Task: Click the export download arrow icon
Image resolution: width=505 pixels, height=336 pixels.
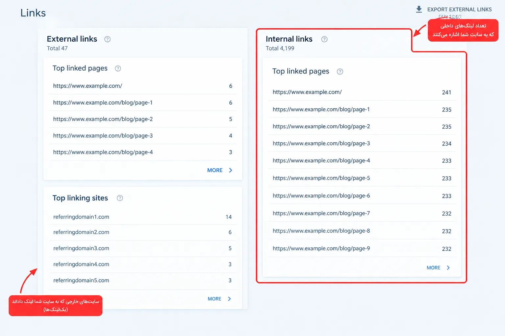Action: [419, 9]
